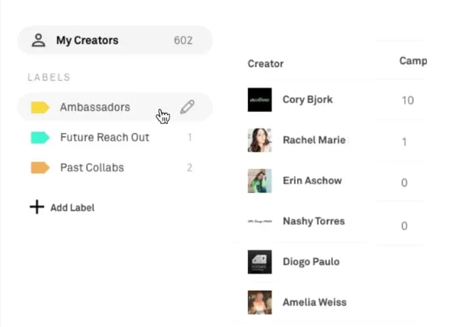
Task: Click Erin Aschow's avatar image
Action: tap(260, 181)
